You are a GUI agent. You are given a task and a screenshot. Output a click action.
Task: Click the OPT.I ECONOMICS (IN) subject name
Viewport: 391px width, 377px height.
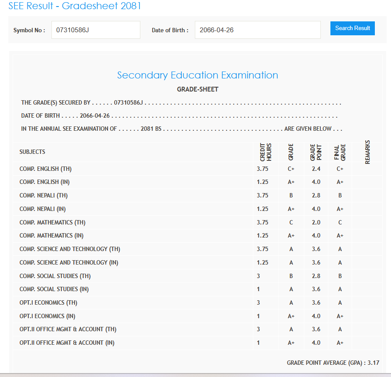point(48,316)
